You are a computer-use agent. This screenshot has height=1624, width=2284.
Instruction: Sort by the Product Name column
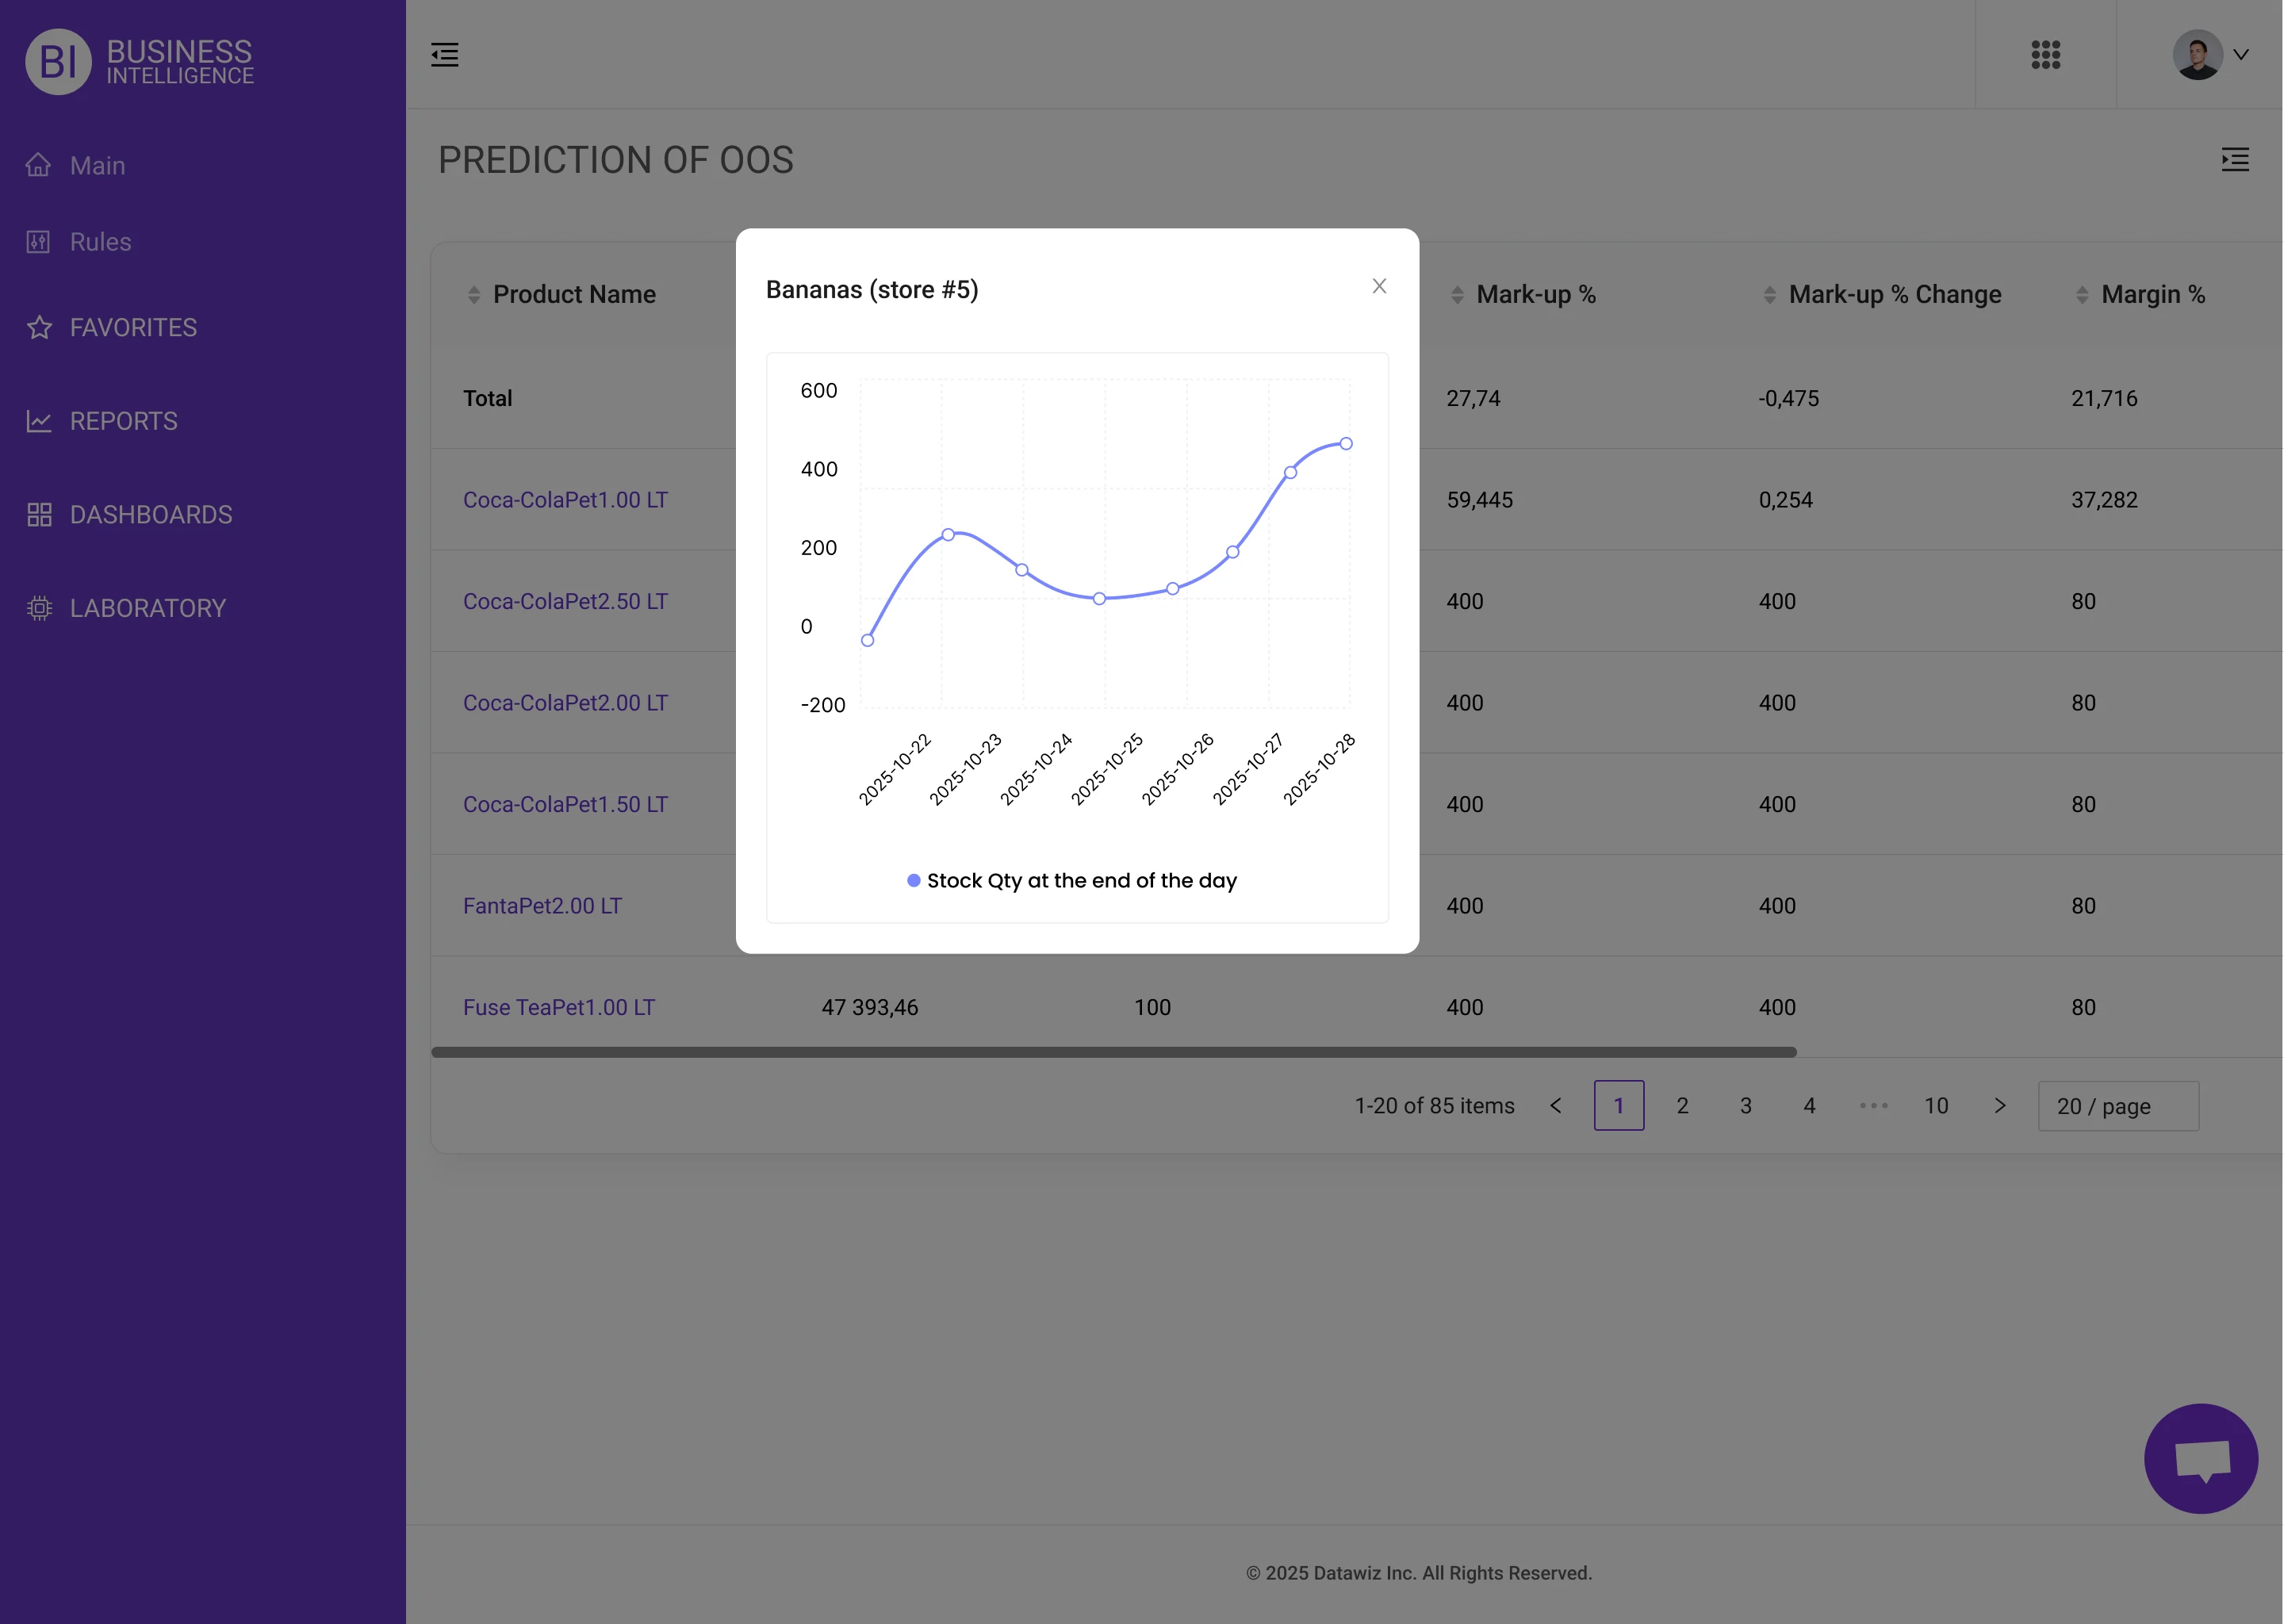point(574,294)
